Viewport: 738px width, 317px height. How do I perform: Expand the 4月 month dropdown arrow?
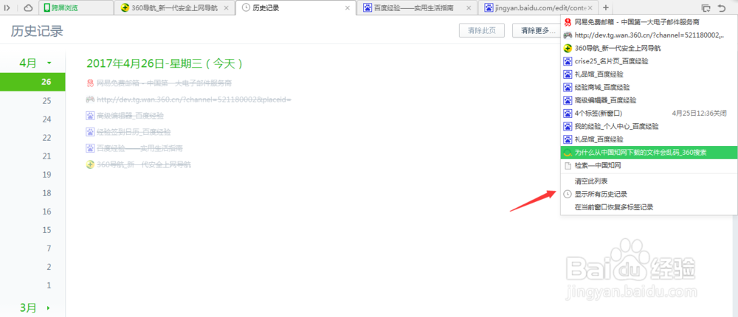click(x=49, y=63)
